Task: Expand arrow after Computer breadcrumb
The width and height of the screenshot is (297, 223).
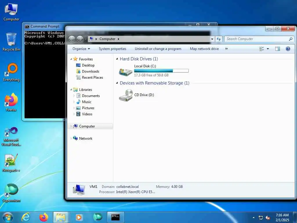Action: click(119, 39)
